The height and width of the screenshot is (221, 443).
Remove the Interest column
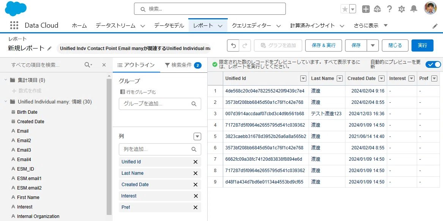click(195, 196)
